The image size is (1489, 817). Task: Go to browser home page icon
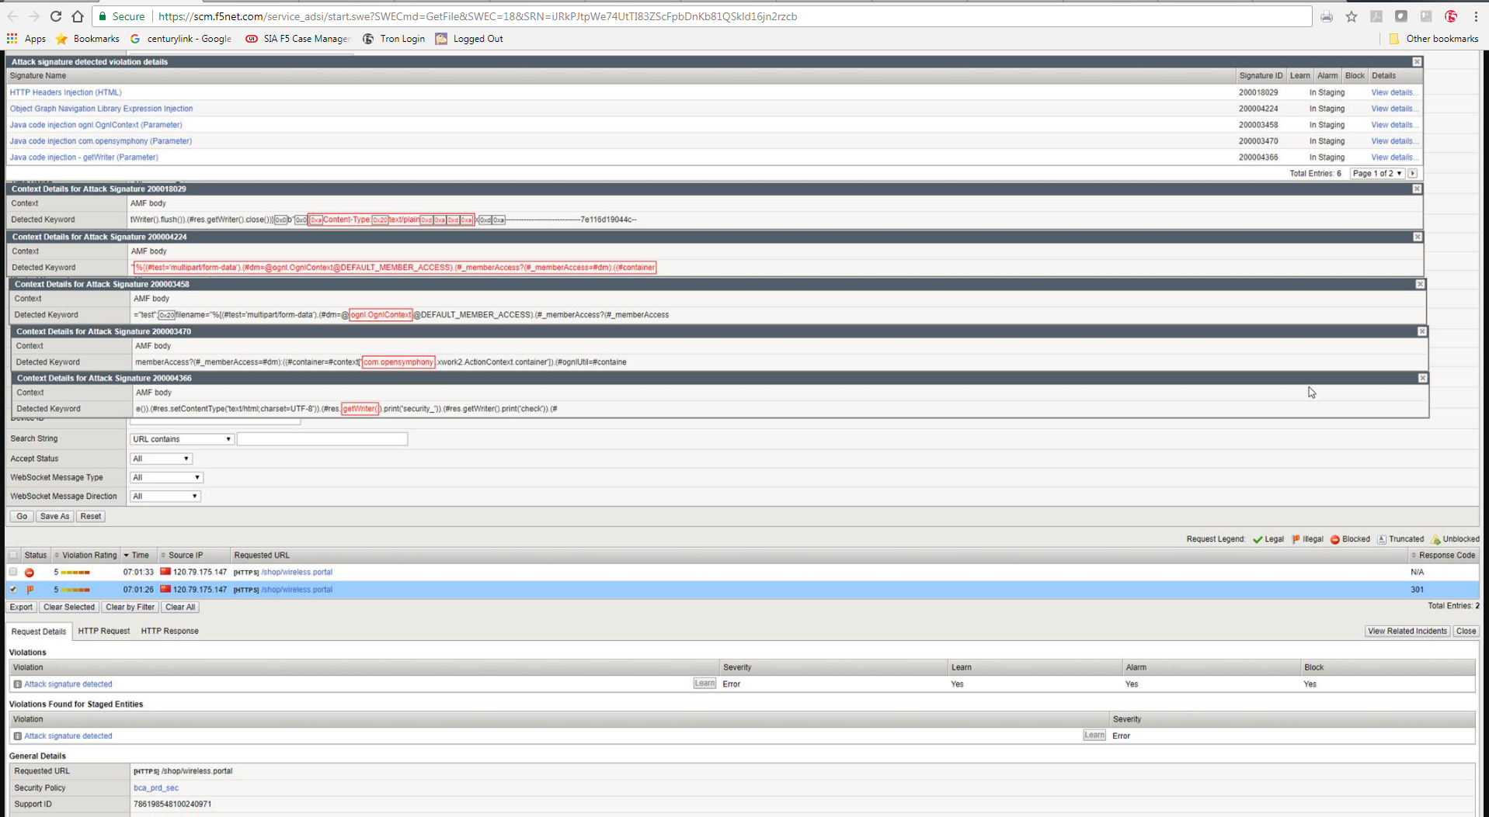pyautogui.click(x=78, y=16)
